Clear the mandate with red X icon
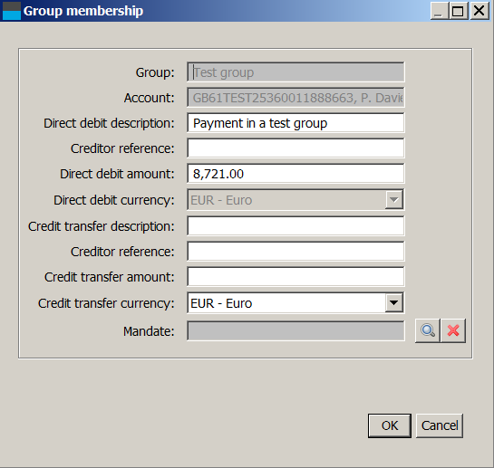The width and height of the screenshot is (494, 468). (x=453, y=330)
